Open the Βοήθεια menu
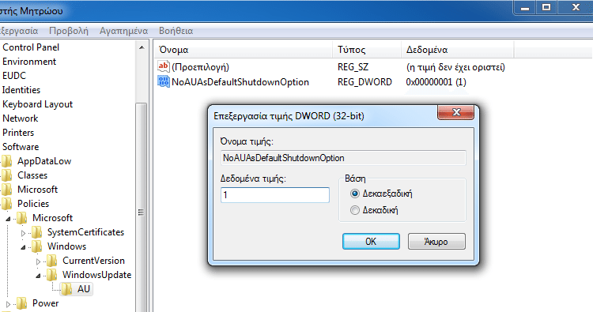 tap(176, 31)
